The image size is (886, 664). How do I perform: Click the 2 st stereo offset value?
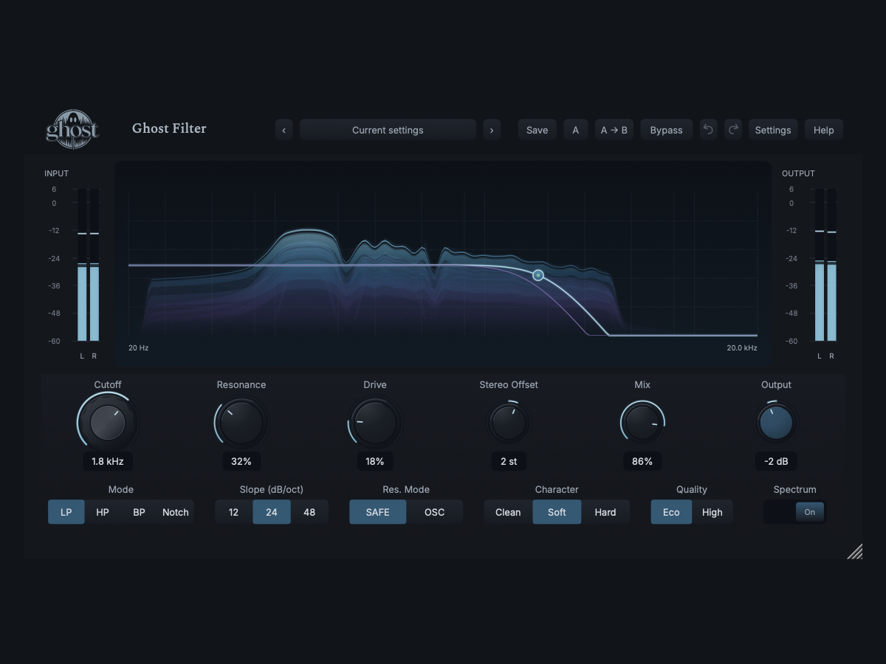pyautogui.click(x=509, y=461)
